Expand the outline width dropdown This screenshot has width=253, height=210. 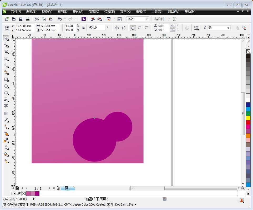pyautogui.click(x=228, y=28)
